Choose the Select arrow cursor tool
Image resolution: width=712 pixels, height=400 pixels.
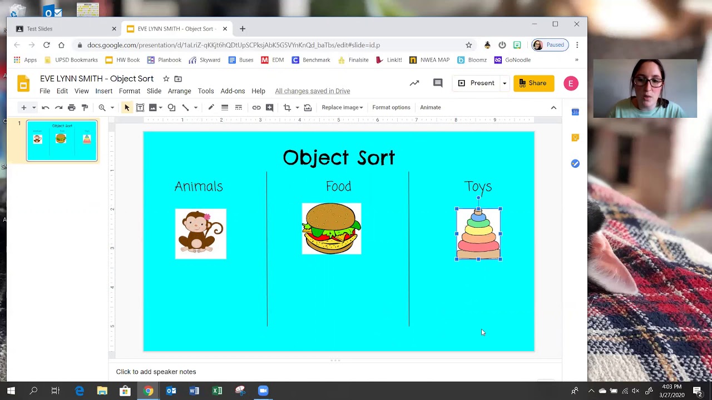click(x=127, y=107)
